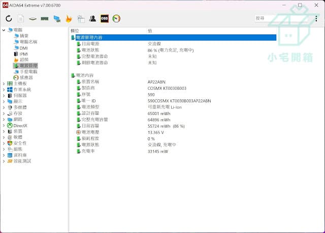Screen dimensions: 325x233
Task: Select the highlighted 電源管理內容 group row
Action: point(174,37)
